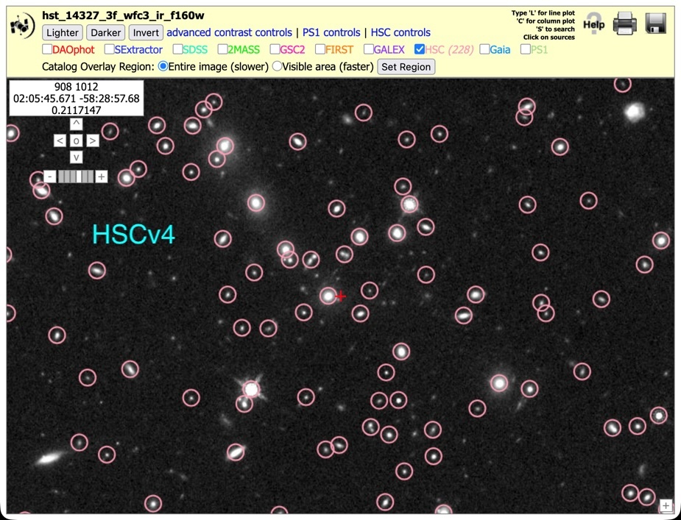Click the uncircled elongated galaxy near bottom-left

pyautogui.click(x=49, y=458)
